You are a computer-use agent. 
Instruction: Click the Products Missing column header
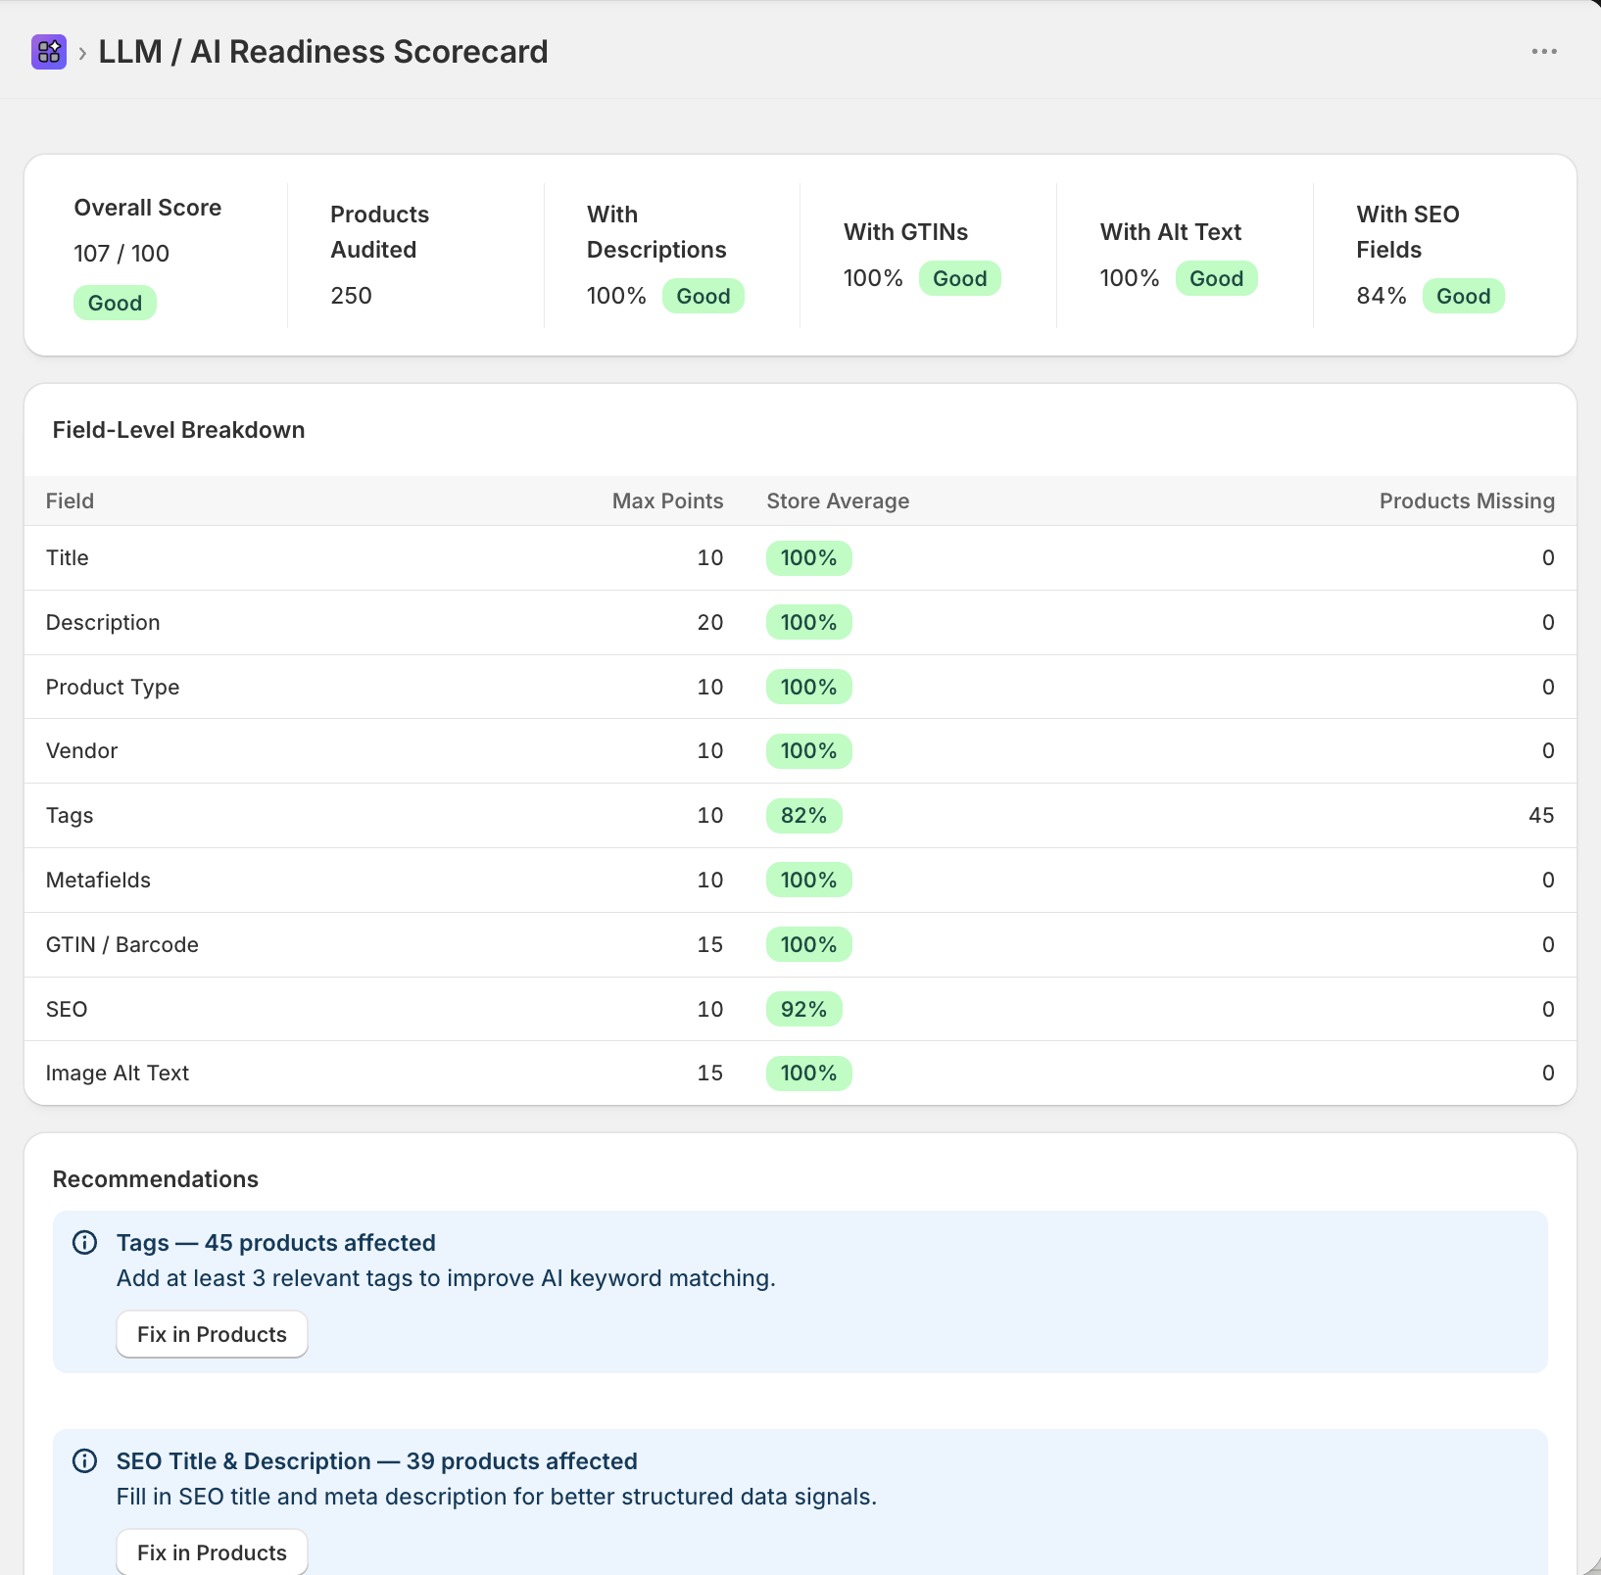(x=1467, y=501)
